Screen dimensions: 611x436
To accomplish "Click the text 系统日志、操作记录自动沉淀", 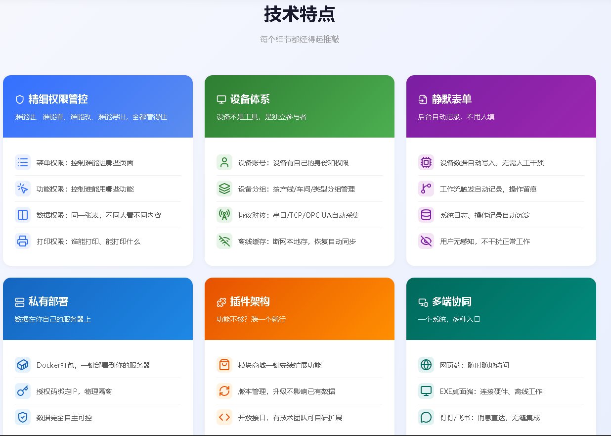I will 485,215.
